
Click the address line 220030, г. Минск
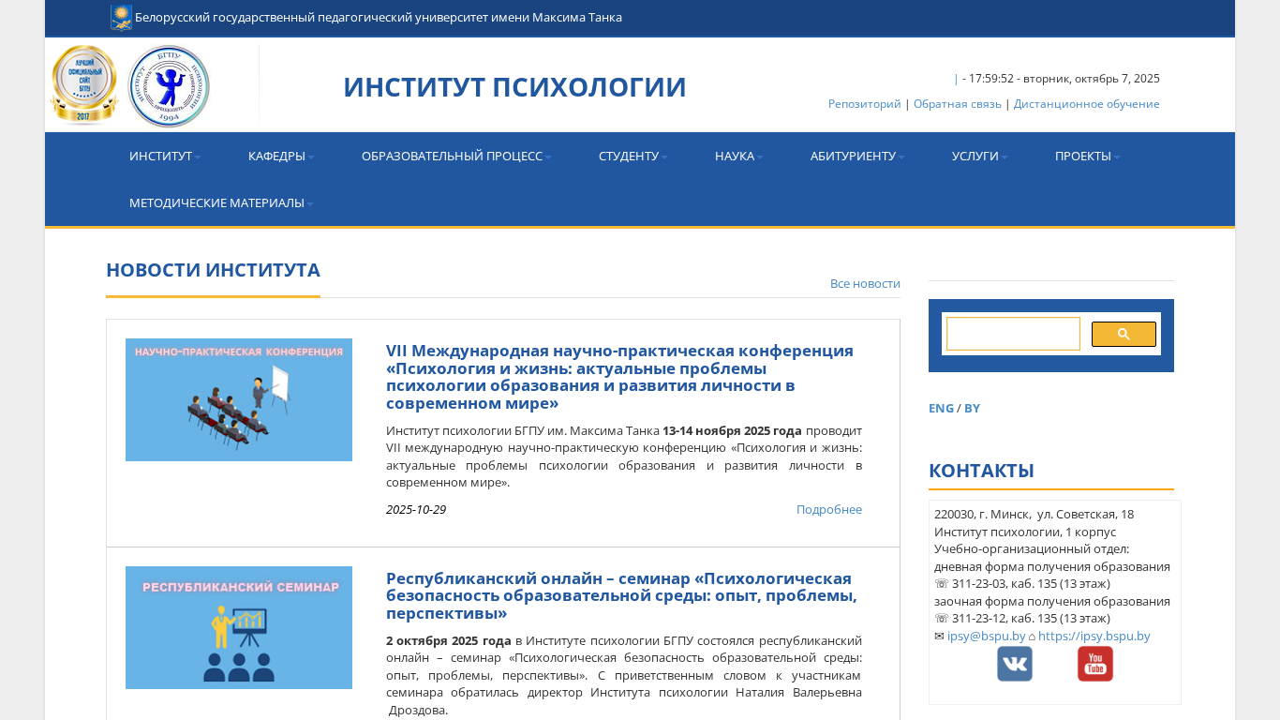coord(1034,514)
